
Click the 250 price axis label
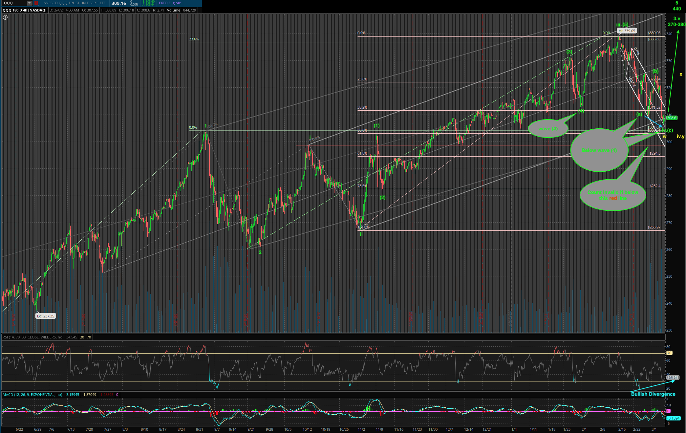(669, 276)
